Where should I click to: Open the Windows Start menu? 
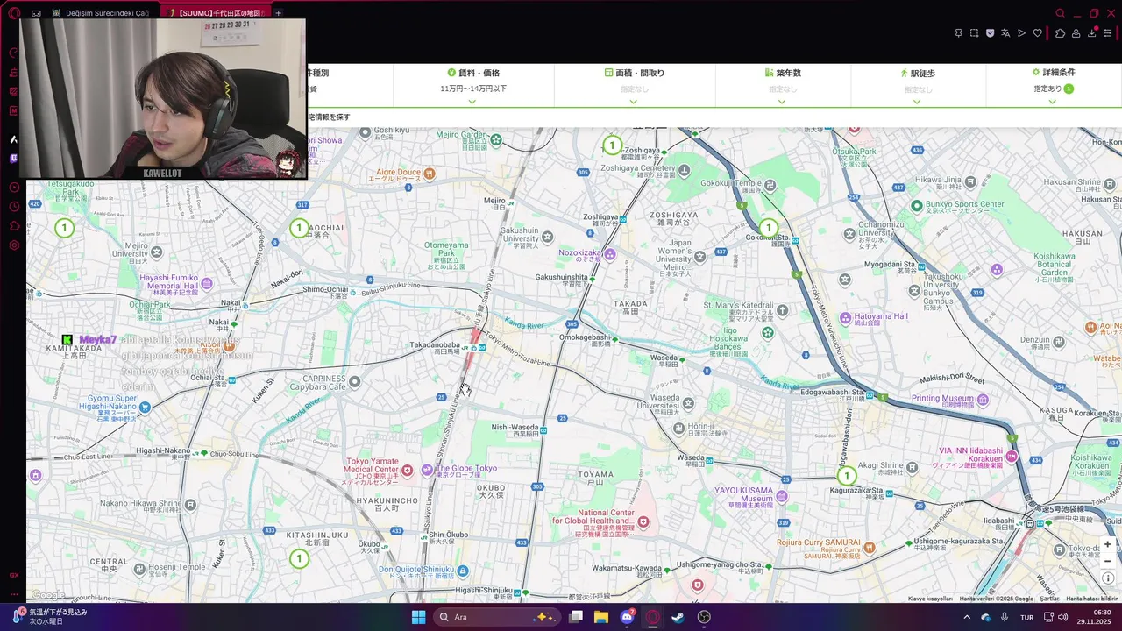418,617
